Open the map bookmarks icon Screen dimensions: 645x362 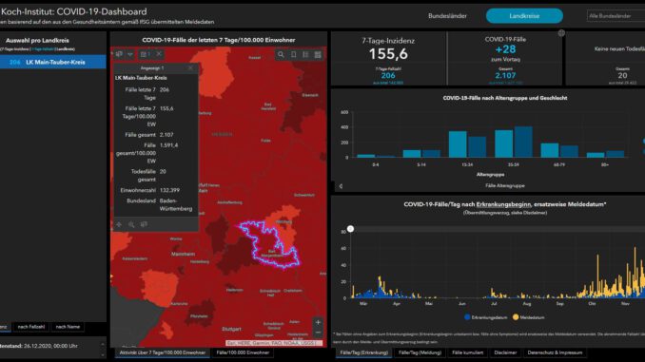pyautogui.click(x=293, y=54)
